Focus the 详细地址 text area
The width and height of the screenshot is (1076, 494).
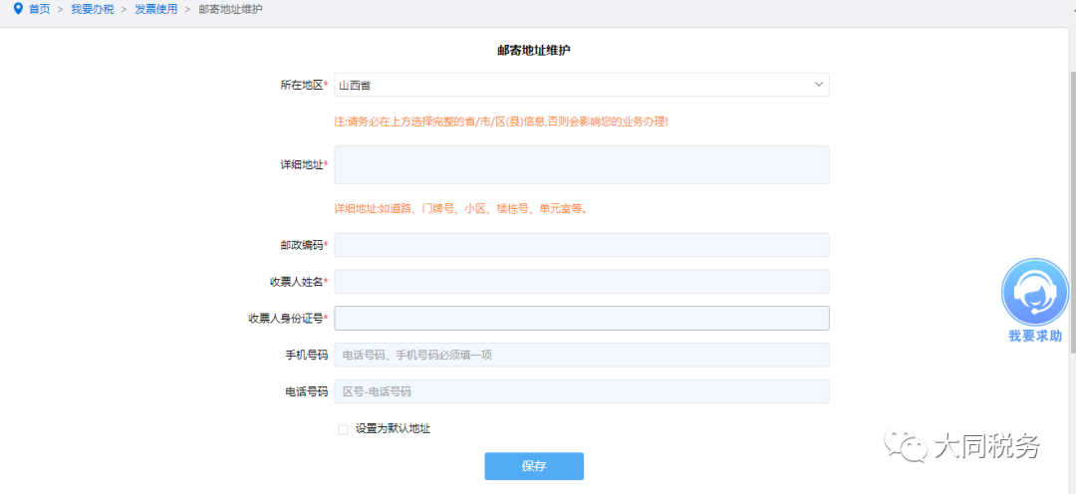[x=581, y=164]
